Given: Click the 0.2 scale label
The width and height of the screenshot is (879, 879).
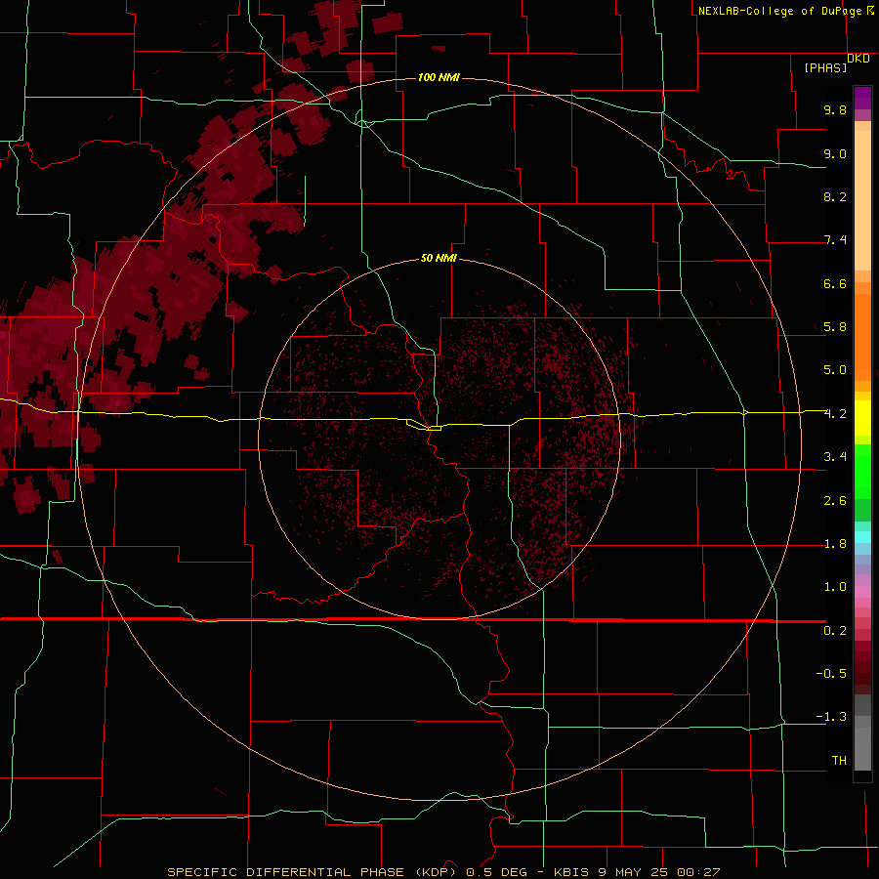Looking at the screenshot, I should pos(835,631).
